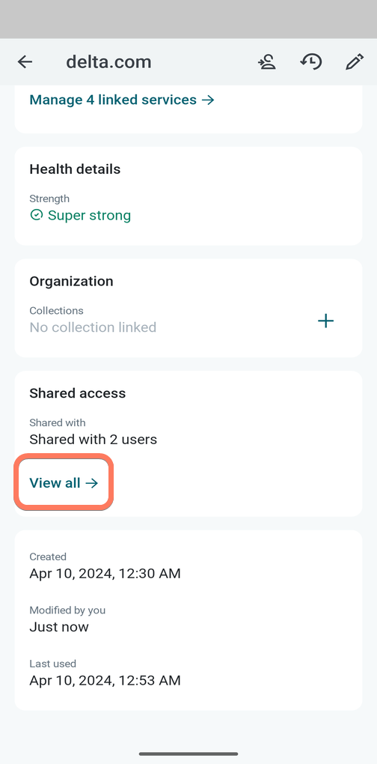
Task: Tap the share with user icon
Action: pos(267,62)
